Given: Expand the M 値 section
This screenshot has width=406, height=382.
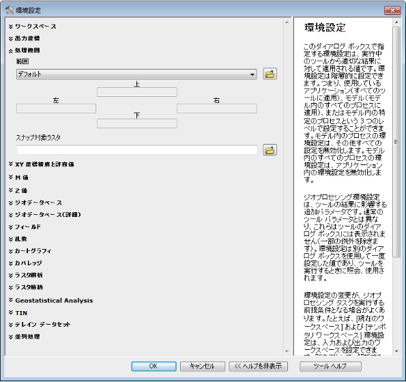Looking at the screenshot, I should click(x=18, y=177).
